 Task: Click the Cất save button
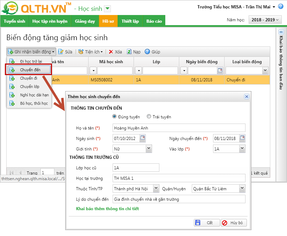pos(207,223)
